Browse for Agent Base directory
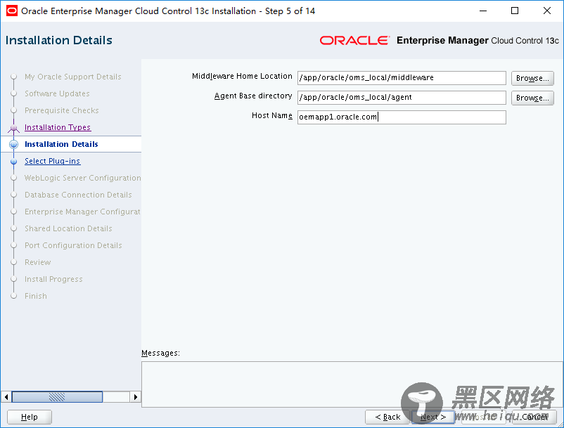The image size is (564, 428). [x=532, y=98]
